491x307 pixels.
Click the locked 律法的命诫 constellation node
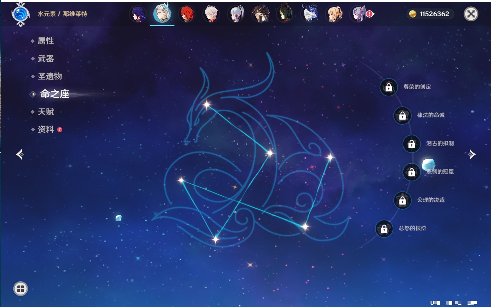pos(402,116)
